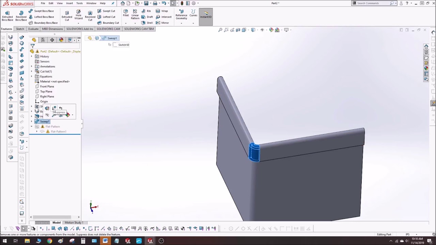The image size is (436, 245).
Task: Open the Design Library in the task pane
Action: pos(426,52)
